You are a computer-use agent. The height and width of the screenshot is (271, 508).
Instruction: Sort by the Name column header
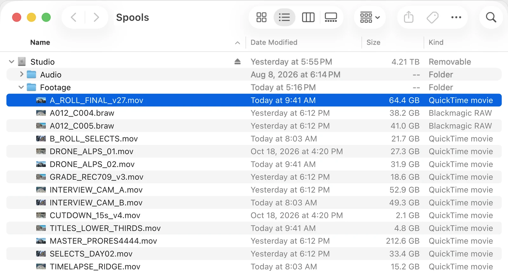tap(40, 42)
